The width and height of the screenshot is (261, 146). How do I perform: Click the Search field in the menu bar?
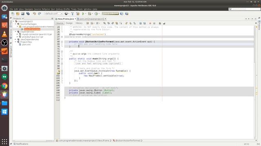[x=244, y=9]
